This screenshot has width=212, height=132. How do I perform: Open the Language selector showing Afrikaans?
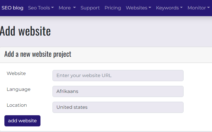tap(118, 91)
